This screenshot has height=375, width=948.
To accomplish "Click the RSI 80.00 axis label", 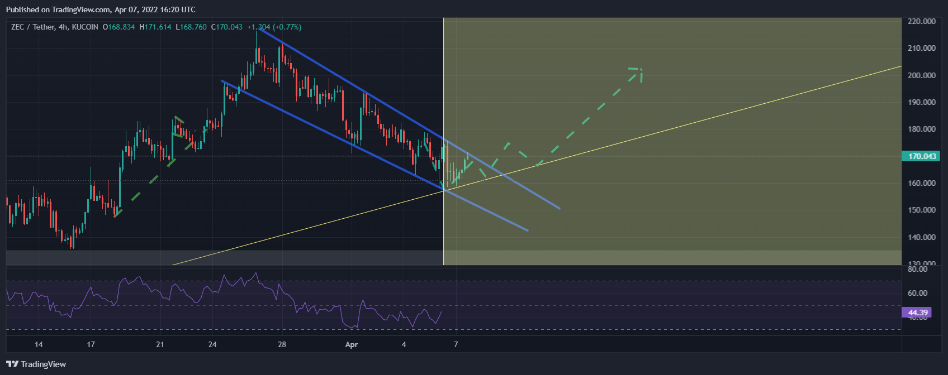I will pos(918,269).
